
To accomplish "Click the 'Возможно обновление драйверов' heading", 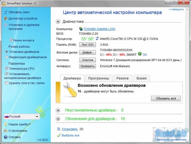I will point(112,86).
